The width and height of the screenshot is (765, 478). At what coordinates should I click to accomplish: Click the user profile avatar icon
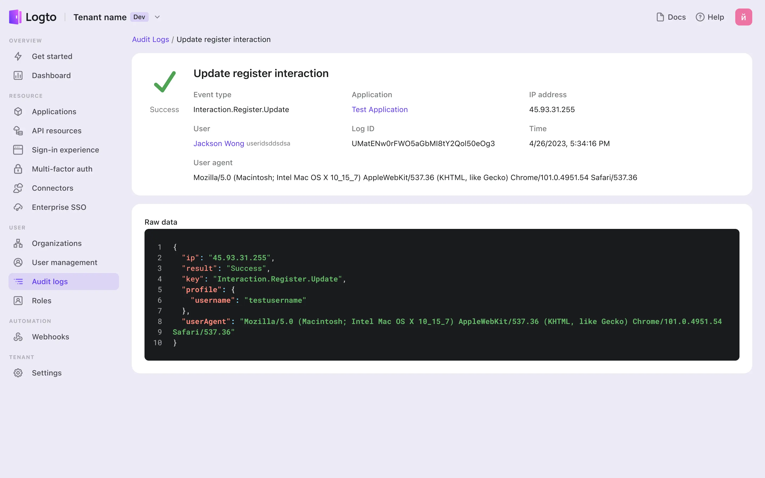(743, 17)
